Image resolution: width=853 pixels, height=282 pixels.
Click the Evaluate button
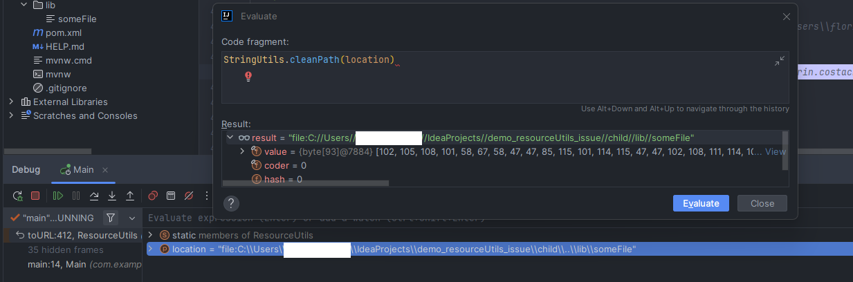701,203
